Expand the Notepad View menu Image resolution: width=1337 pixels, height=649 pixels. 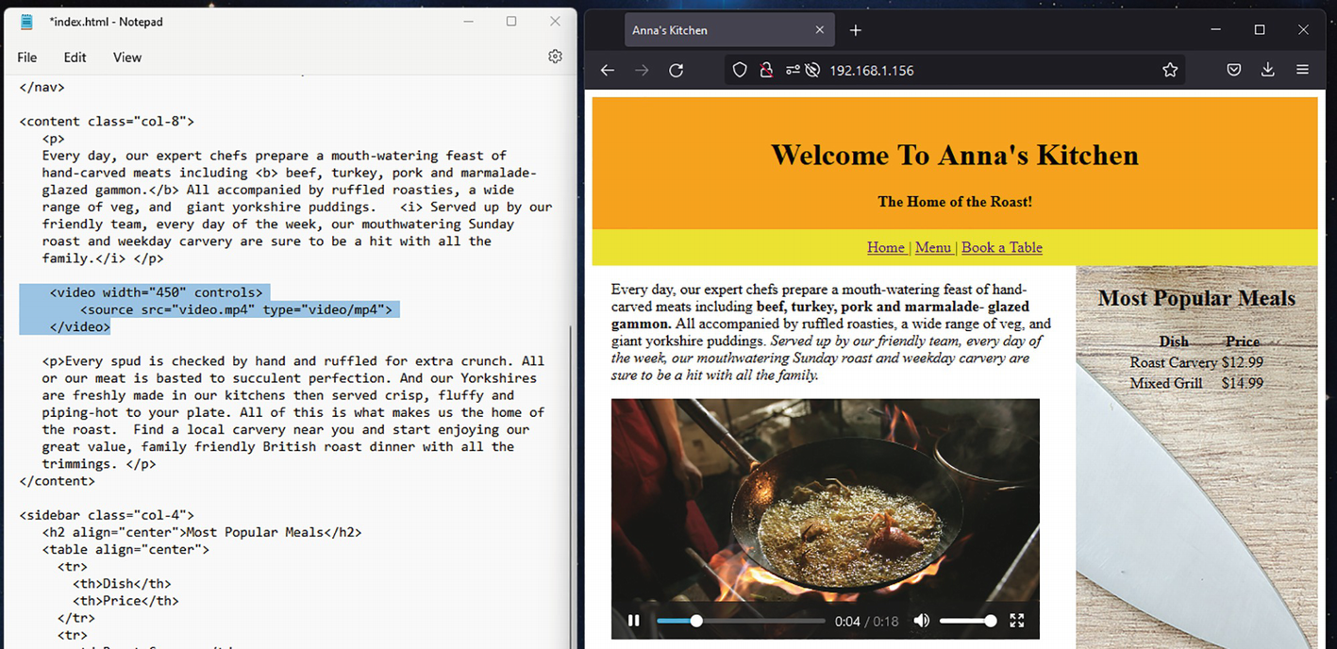click(x=127, y=58)
